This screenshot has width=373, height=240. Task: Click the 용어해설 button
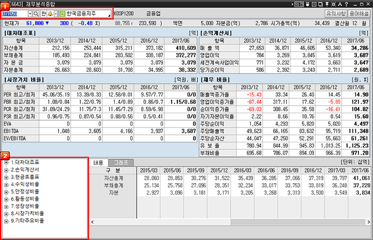(359, 13)
